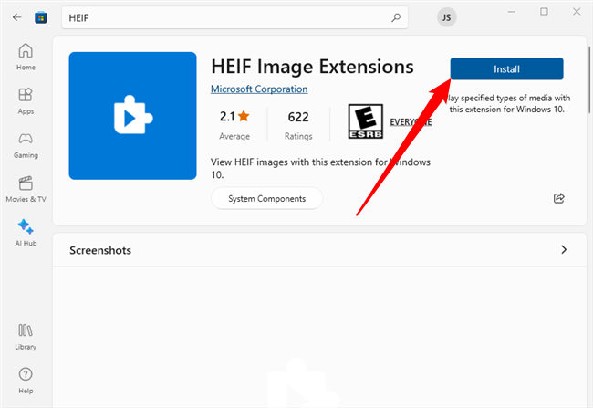Open Help in the sidebar
This screenshot has width=593, height=408.
tap(26, 381)
